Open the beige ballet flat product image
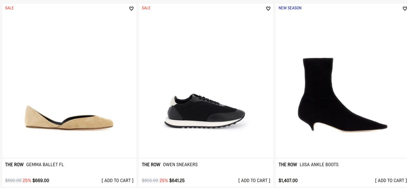 [70, 117]
